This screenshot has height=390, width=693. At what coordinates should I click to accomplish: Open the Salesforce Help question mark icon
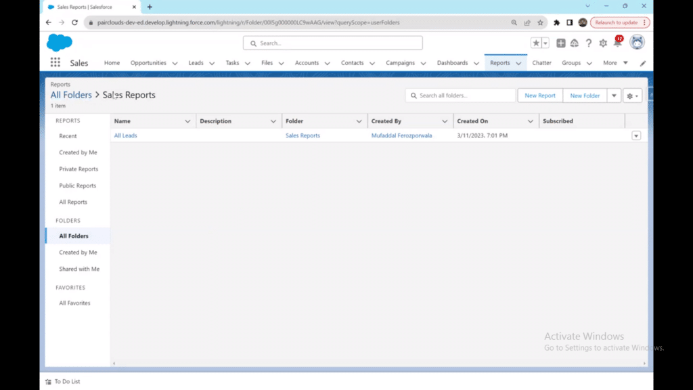point(589,43)
